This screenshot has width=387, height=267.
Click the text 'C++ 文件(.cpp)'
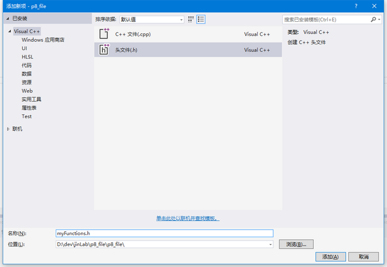[x=133, y=34]
